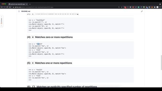This screenshot has height=91, width=162.
Task: Open the green shield extension icon
Action: [x=144, y=7]
